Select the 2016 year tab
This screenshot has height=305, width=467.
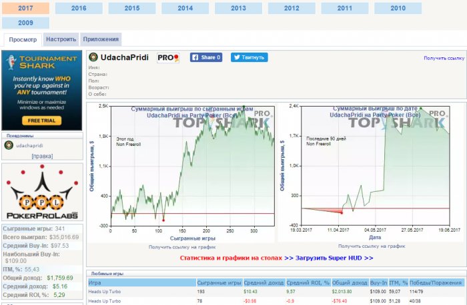[x=79, y=8]
